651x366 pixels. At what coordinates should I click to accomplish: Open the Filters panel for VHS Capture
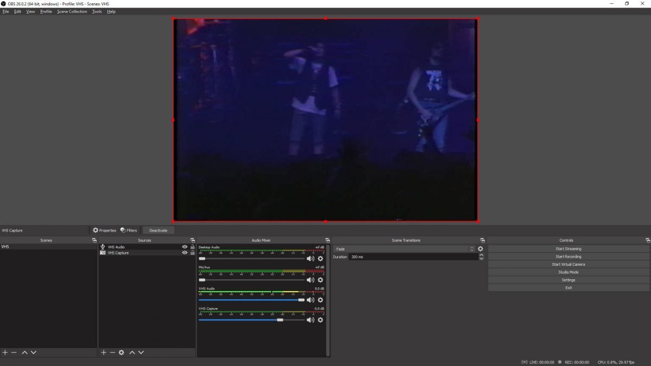129,230
